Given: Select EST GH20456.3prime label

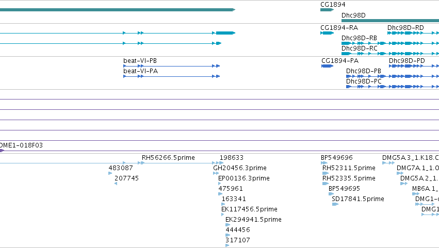Looking at the screenshot, I should [240, 168].
